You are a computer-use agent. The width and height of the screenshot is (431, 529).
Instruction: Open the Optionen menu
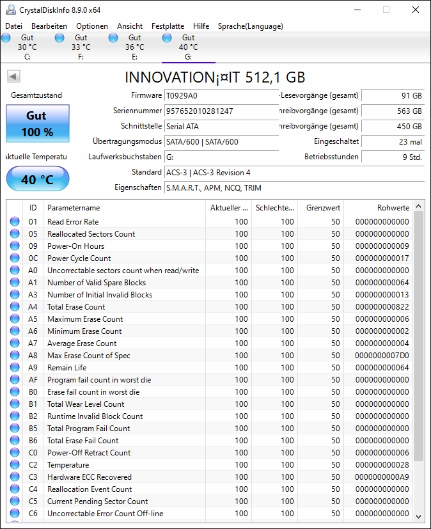92,26
